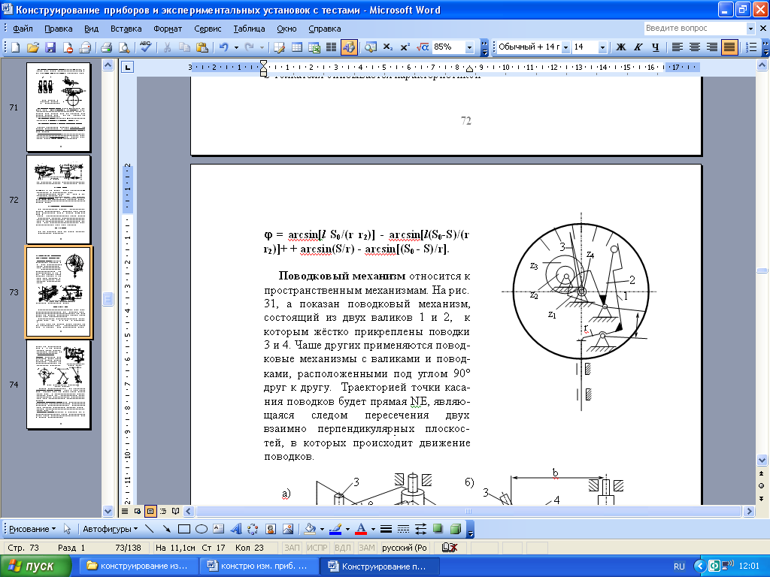
Task: Open the zoom 85% dropdown
Action: click(x=469, y=47)
